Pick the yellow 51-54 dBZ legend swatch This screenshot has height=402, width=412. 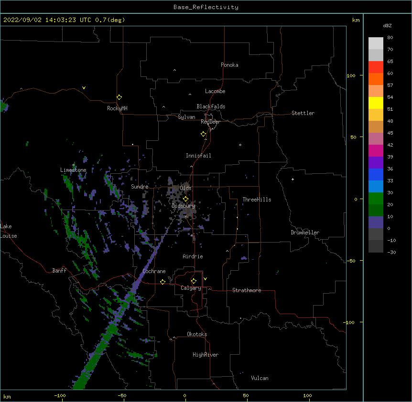[x=376, y=103]
